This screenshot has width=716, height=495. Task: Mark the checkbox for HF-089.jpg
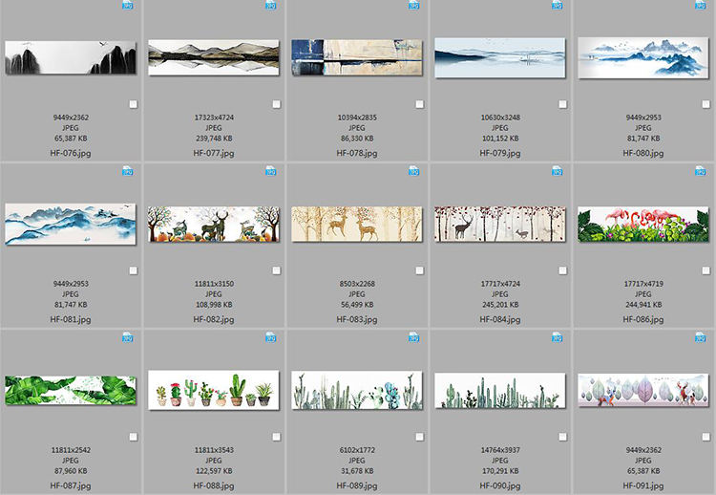tap(419, 436)
